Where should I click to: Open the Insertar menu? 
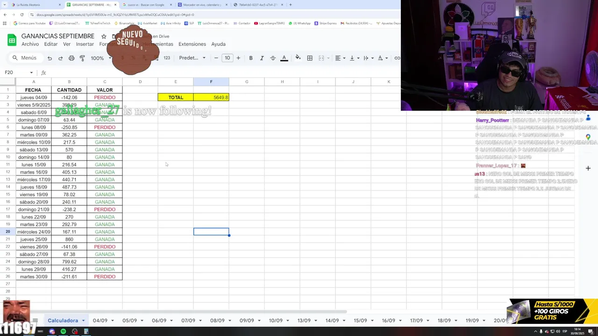[x=85, y=44]
